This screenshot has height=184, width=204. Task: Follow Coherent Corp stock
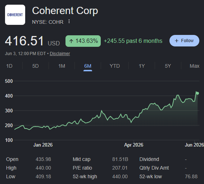coord(184,41)
